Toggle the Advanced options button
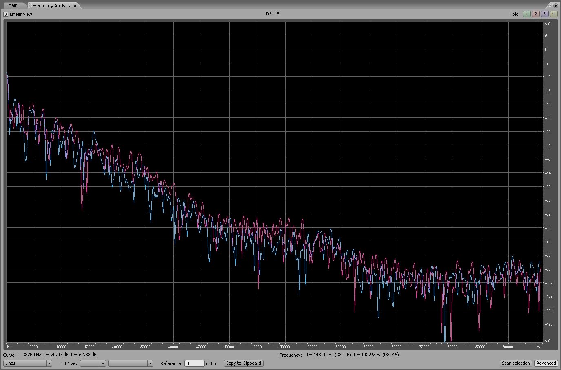This screenshot has height=370, width=561. click(x=546, y=363)
